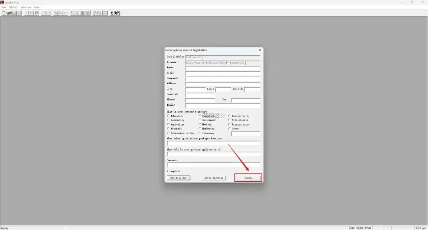The height and width of the screenshot is (230, 428).
Task: Select the Telecommunication radio button
Action: (168, 133)
